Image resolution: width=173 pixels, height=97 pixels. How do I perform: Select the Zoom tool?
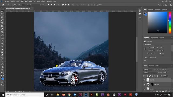(2, 70)
